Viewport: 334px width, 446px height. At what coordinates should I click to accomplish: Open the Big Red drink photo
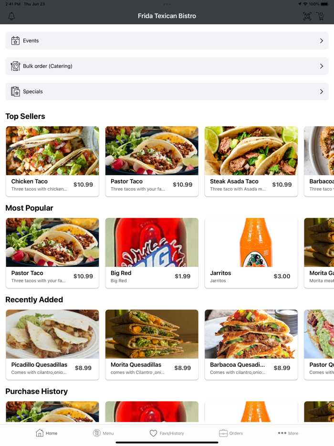(152, 243)
